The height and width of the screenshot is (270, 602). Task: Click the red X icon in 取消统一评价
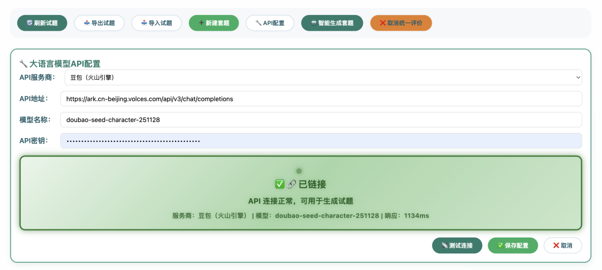pyautogui.click(x=382, y=23)
